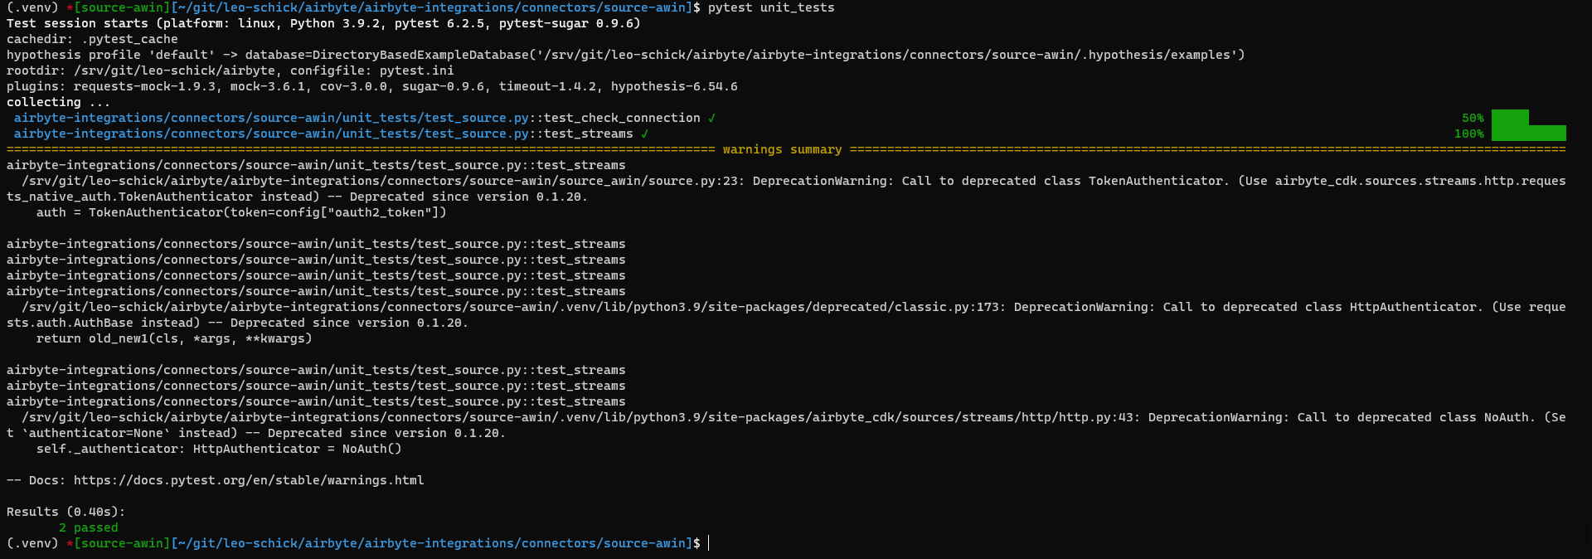Click '-- Deprecated since version 0.1.20.' under source.py warning
Screen dimensions: 1592x559
click(x=457, y=197)
